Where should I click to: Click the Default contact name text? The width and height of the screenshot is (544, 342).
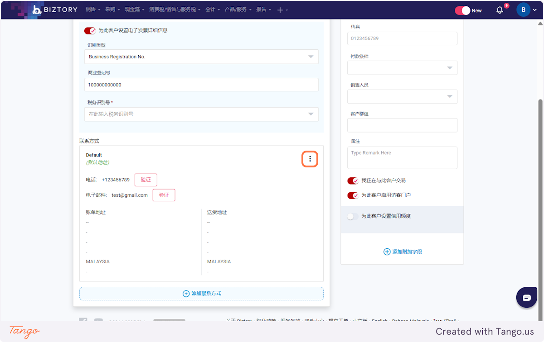(x=94, y=155)
